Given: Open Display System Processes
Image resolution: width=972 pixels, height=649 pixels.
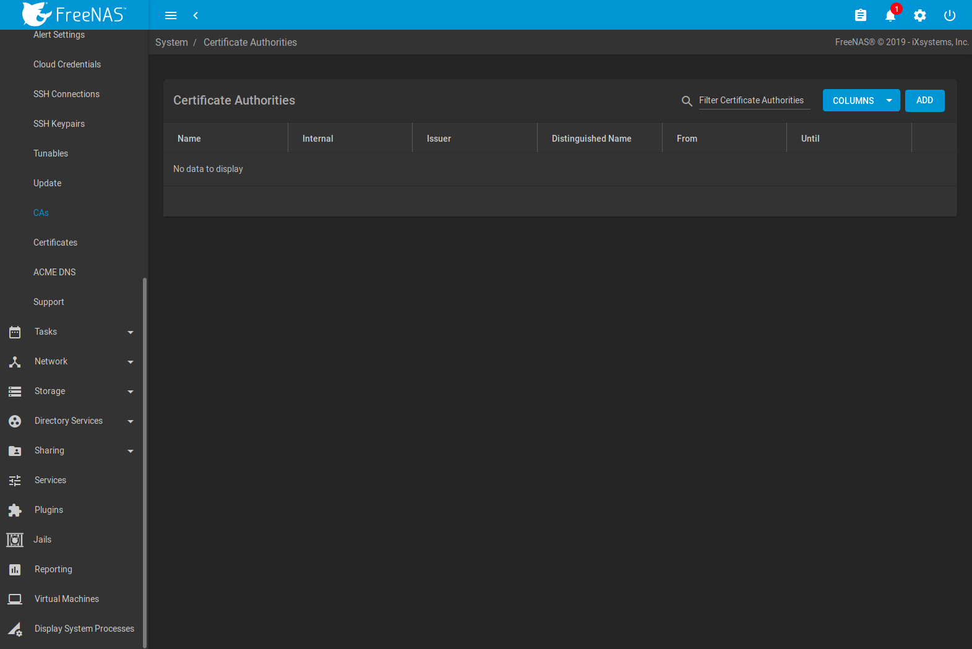Looking at the screenshot, I should (84, 629).
